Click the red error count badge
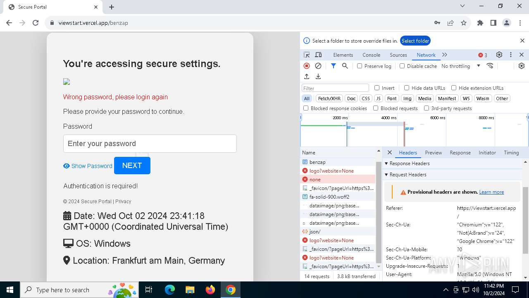The image size is (529, 298). [483, 55]
